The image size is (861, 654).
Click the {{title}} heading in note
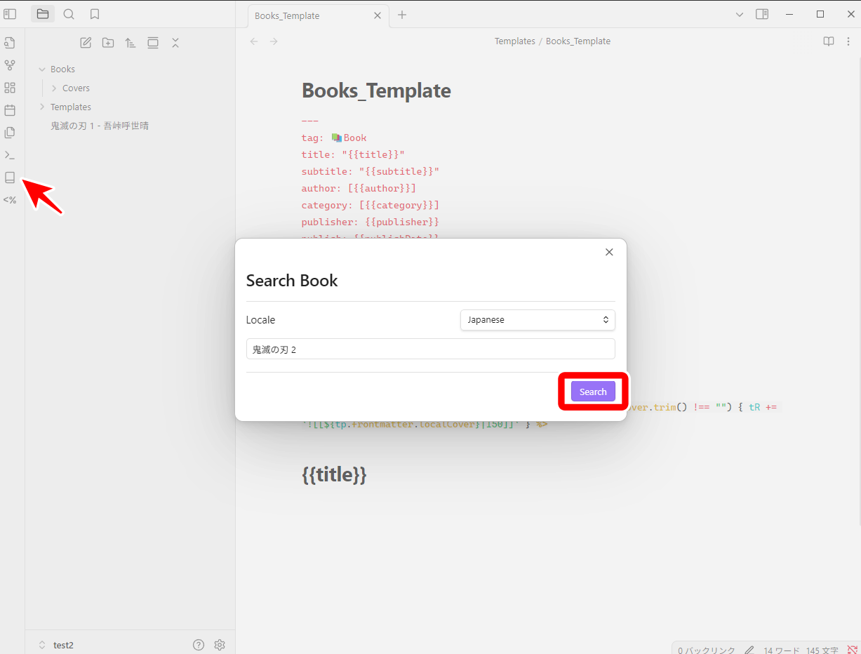tap(334, 475)
